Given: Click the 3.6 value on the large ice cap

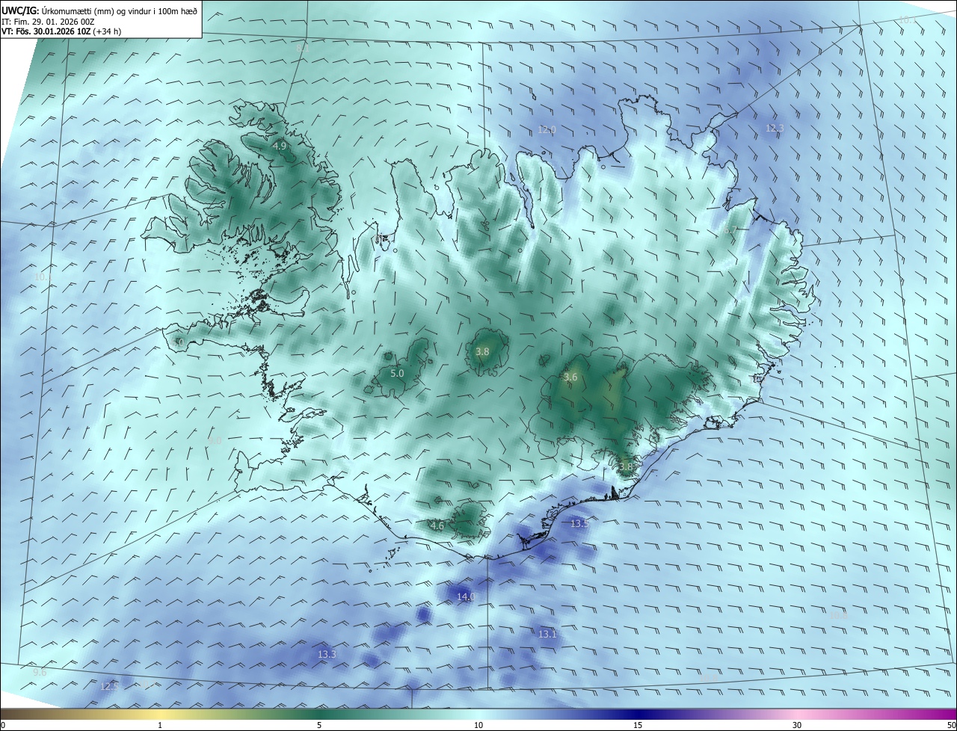Looking at the screenshot, I should pyautogui.click(x=570, y=377).
